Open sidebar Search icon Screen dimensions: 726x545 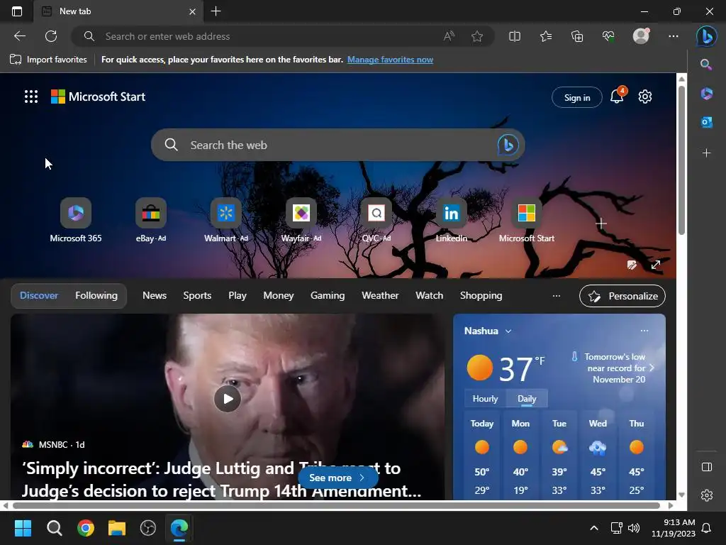(706, 65)
